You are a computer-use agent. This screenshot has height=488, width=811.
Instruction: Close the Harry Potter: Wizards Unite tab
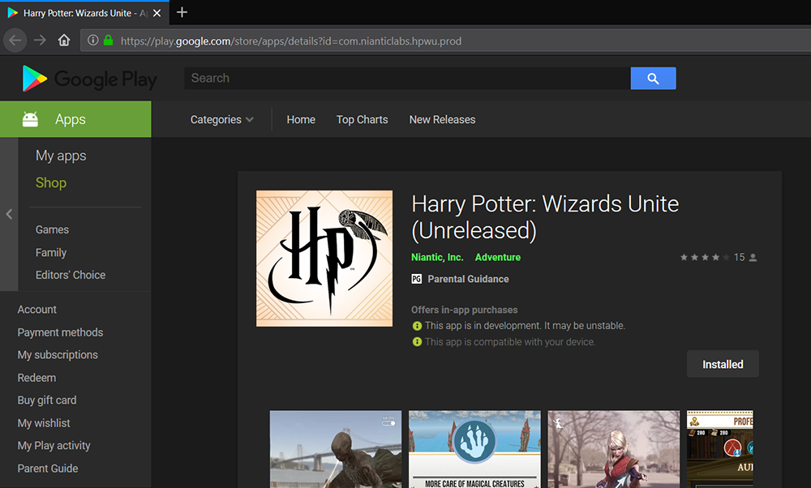click(157, 13)
